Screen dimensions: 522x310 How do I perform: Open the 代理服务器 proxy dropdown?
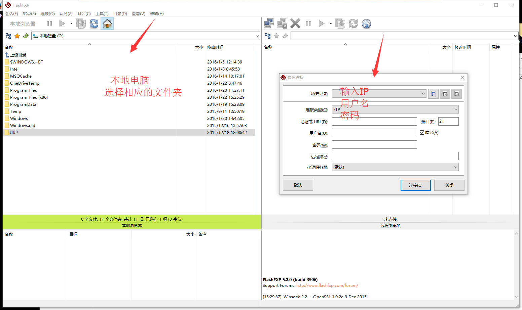click(x=395, y=167)
